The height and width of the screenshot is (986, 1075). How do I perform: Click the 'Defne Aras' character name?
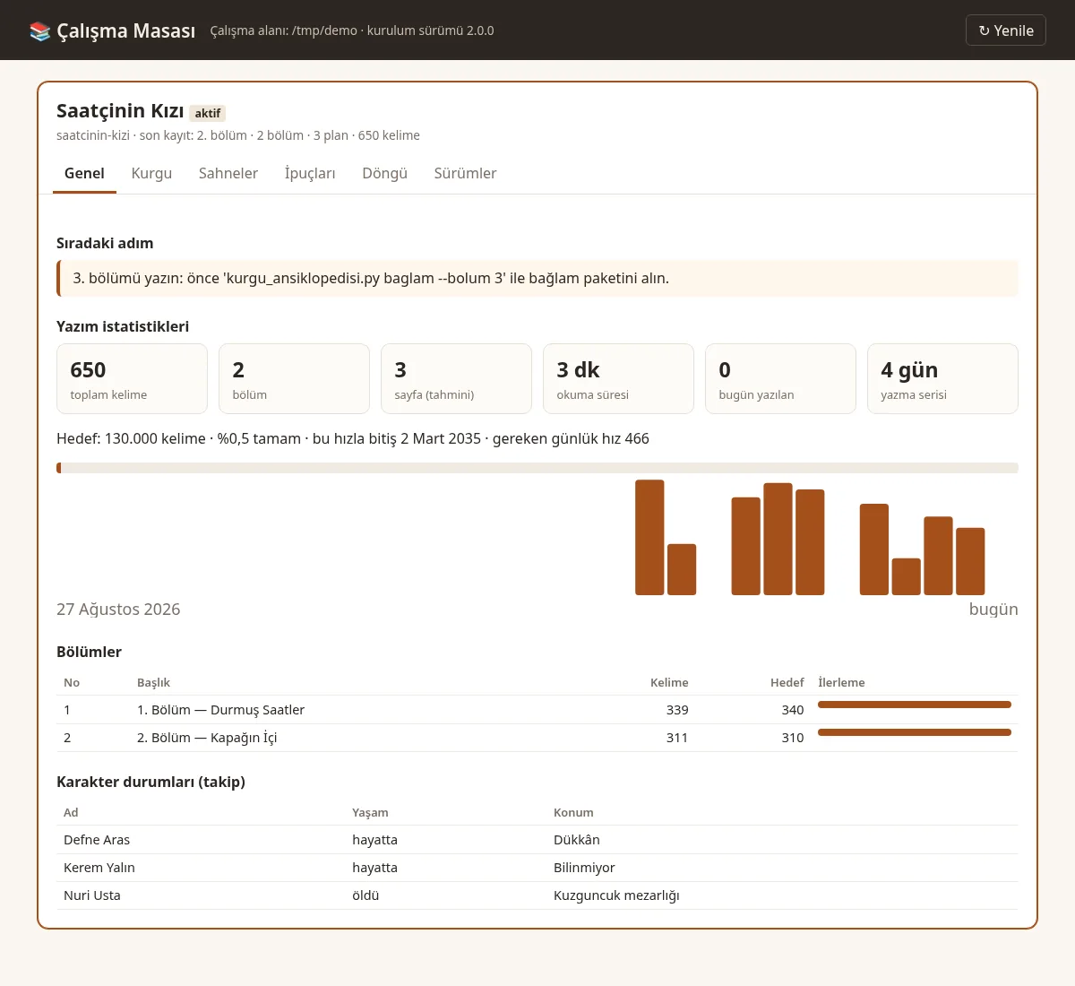(97, 840)
